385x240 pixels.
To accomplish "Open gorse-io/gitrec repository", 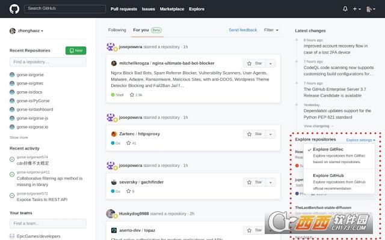I will 30,83.
